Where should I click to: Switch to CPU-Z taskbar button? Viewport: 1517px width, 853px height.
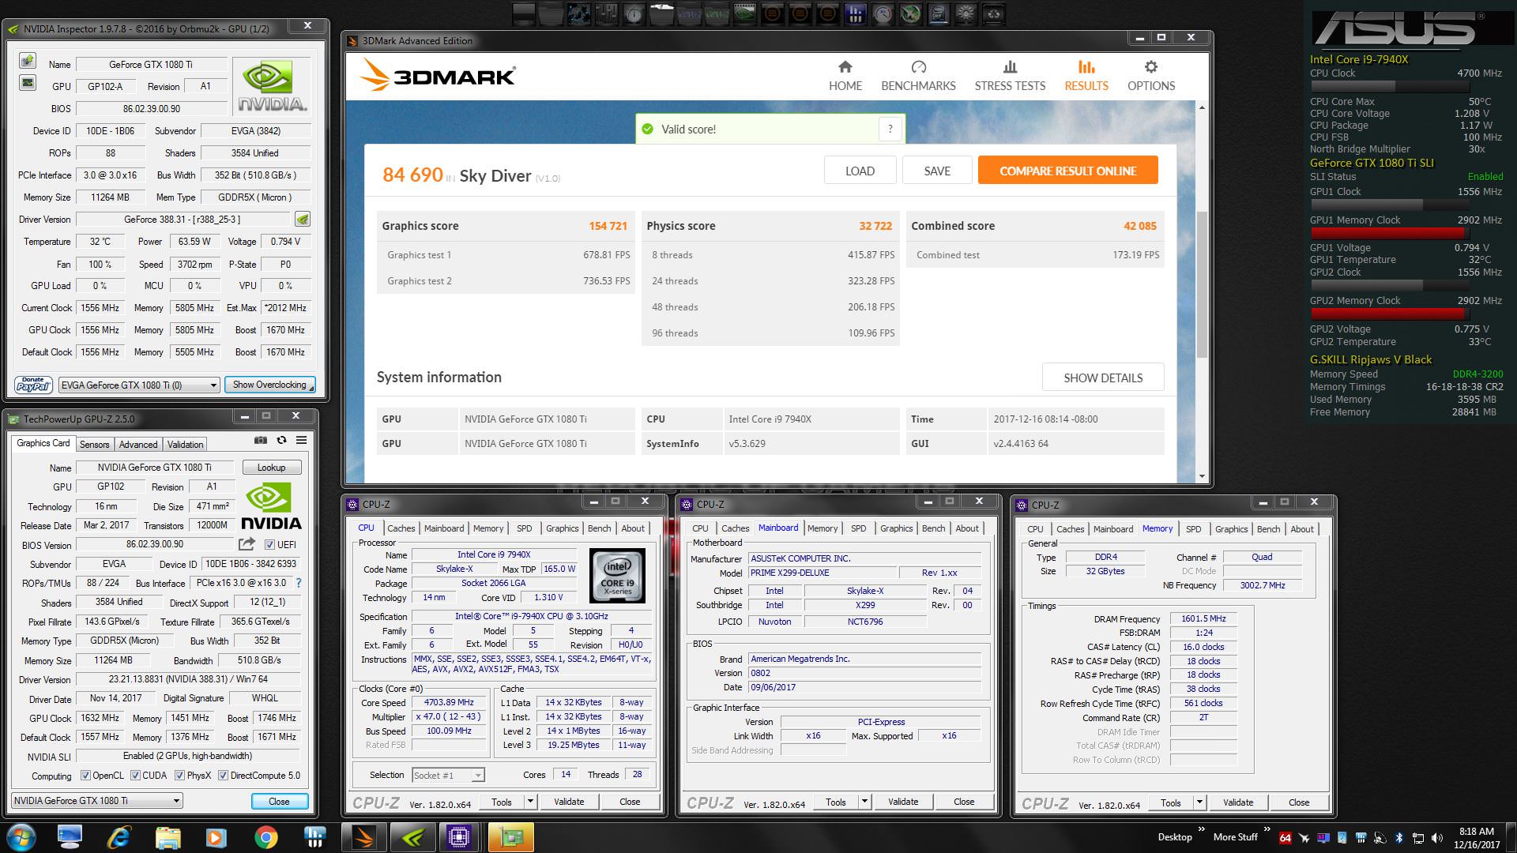click(x=459, y=837)
